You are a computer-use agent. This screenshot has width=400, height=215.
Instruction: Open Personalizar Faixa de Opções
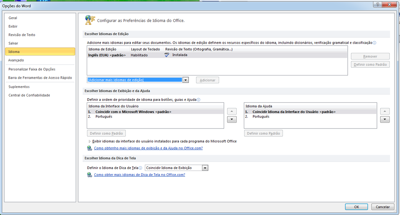pos(32,69)
